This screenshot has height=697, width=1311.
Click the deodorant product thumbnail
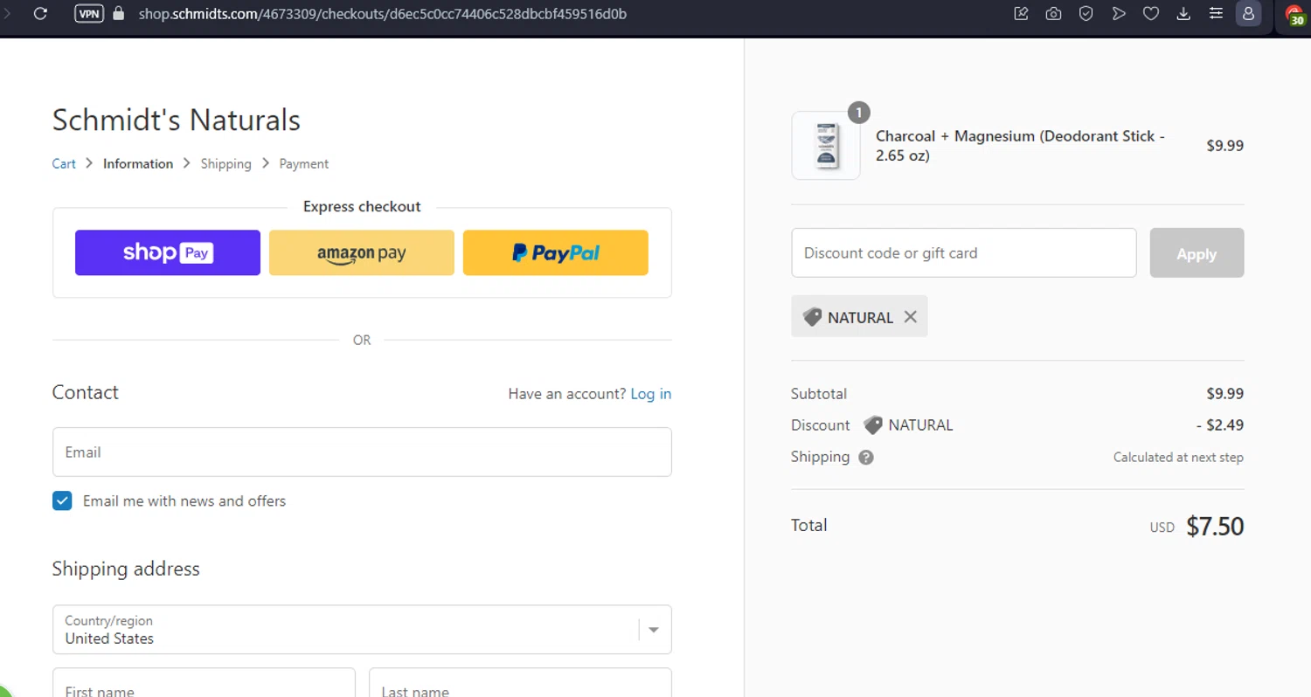point(825,145)
